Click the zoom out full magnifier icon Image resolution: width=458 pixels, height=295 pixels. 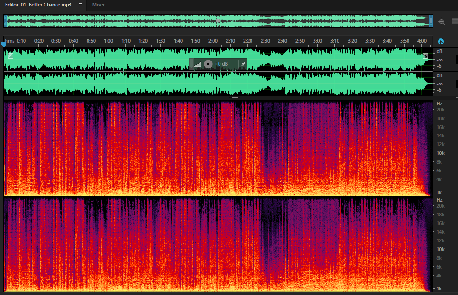[442, 21]
